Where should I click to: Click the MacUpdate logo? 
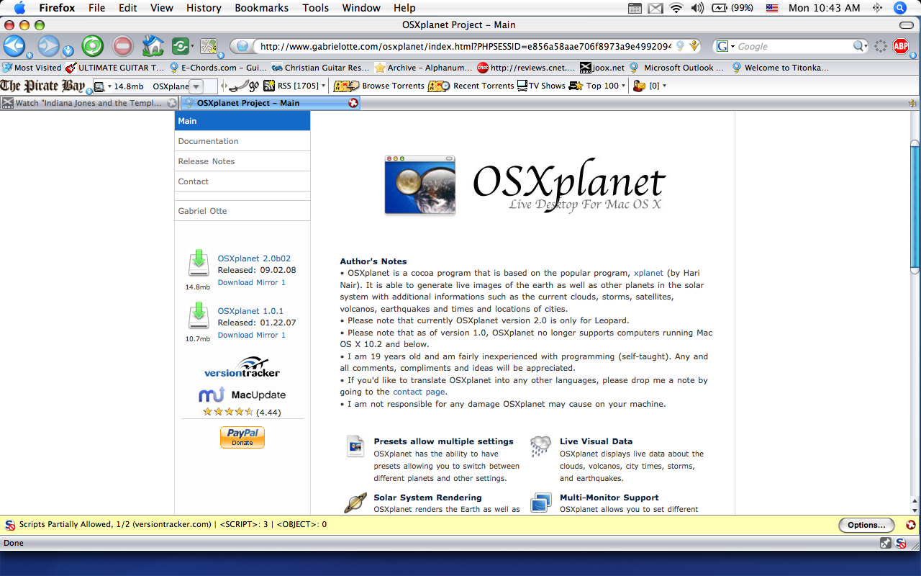[x=242, y=395]
